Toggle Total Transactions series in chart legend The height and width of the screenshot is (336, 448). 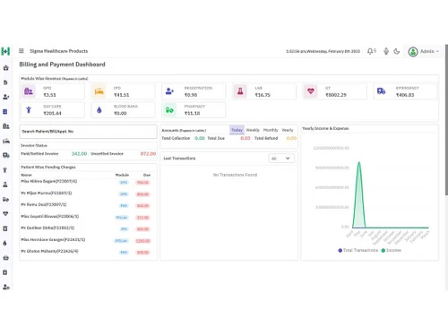[x=358, y=250]
